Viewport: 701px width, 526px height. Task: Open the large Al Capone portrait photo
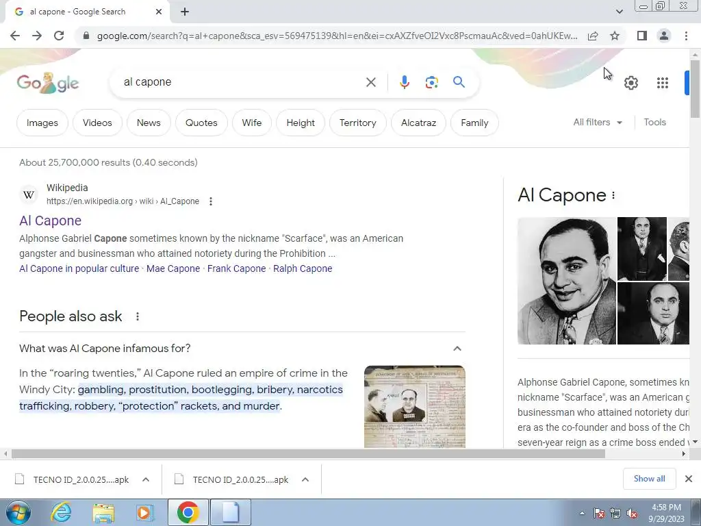click(x=566, y=281)
